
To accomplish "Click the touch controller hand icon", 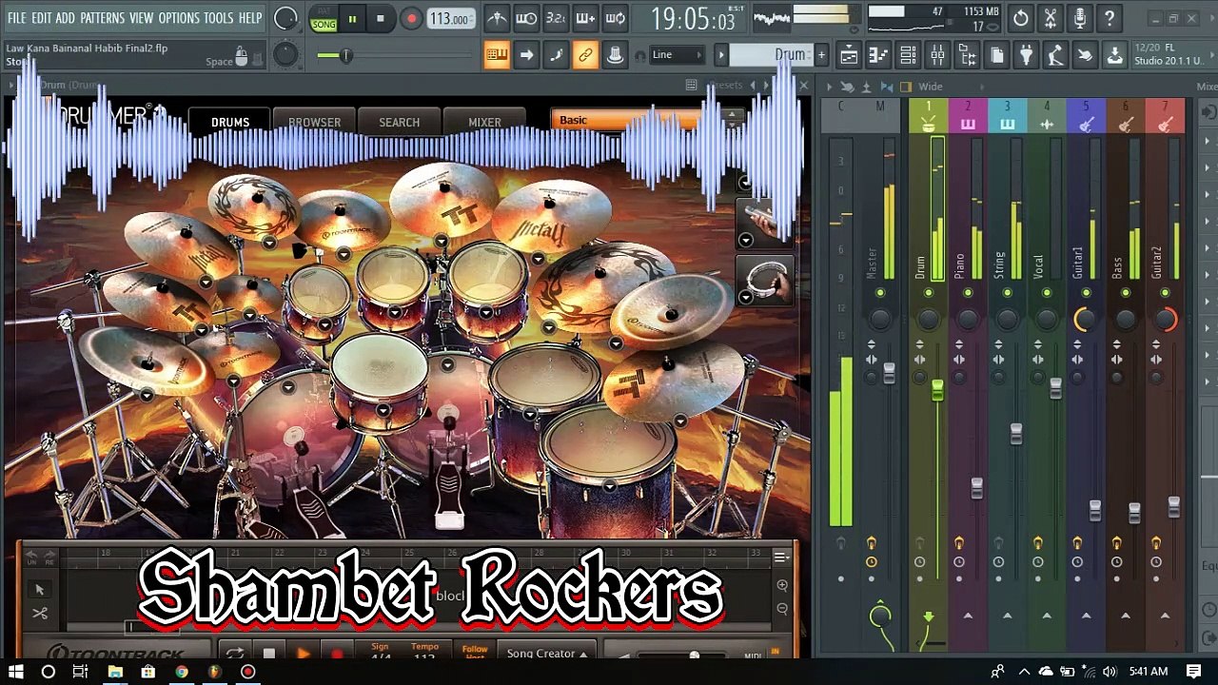I will (1085, 55).
